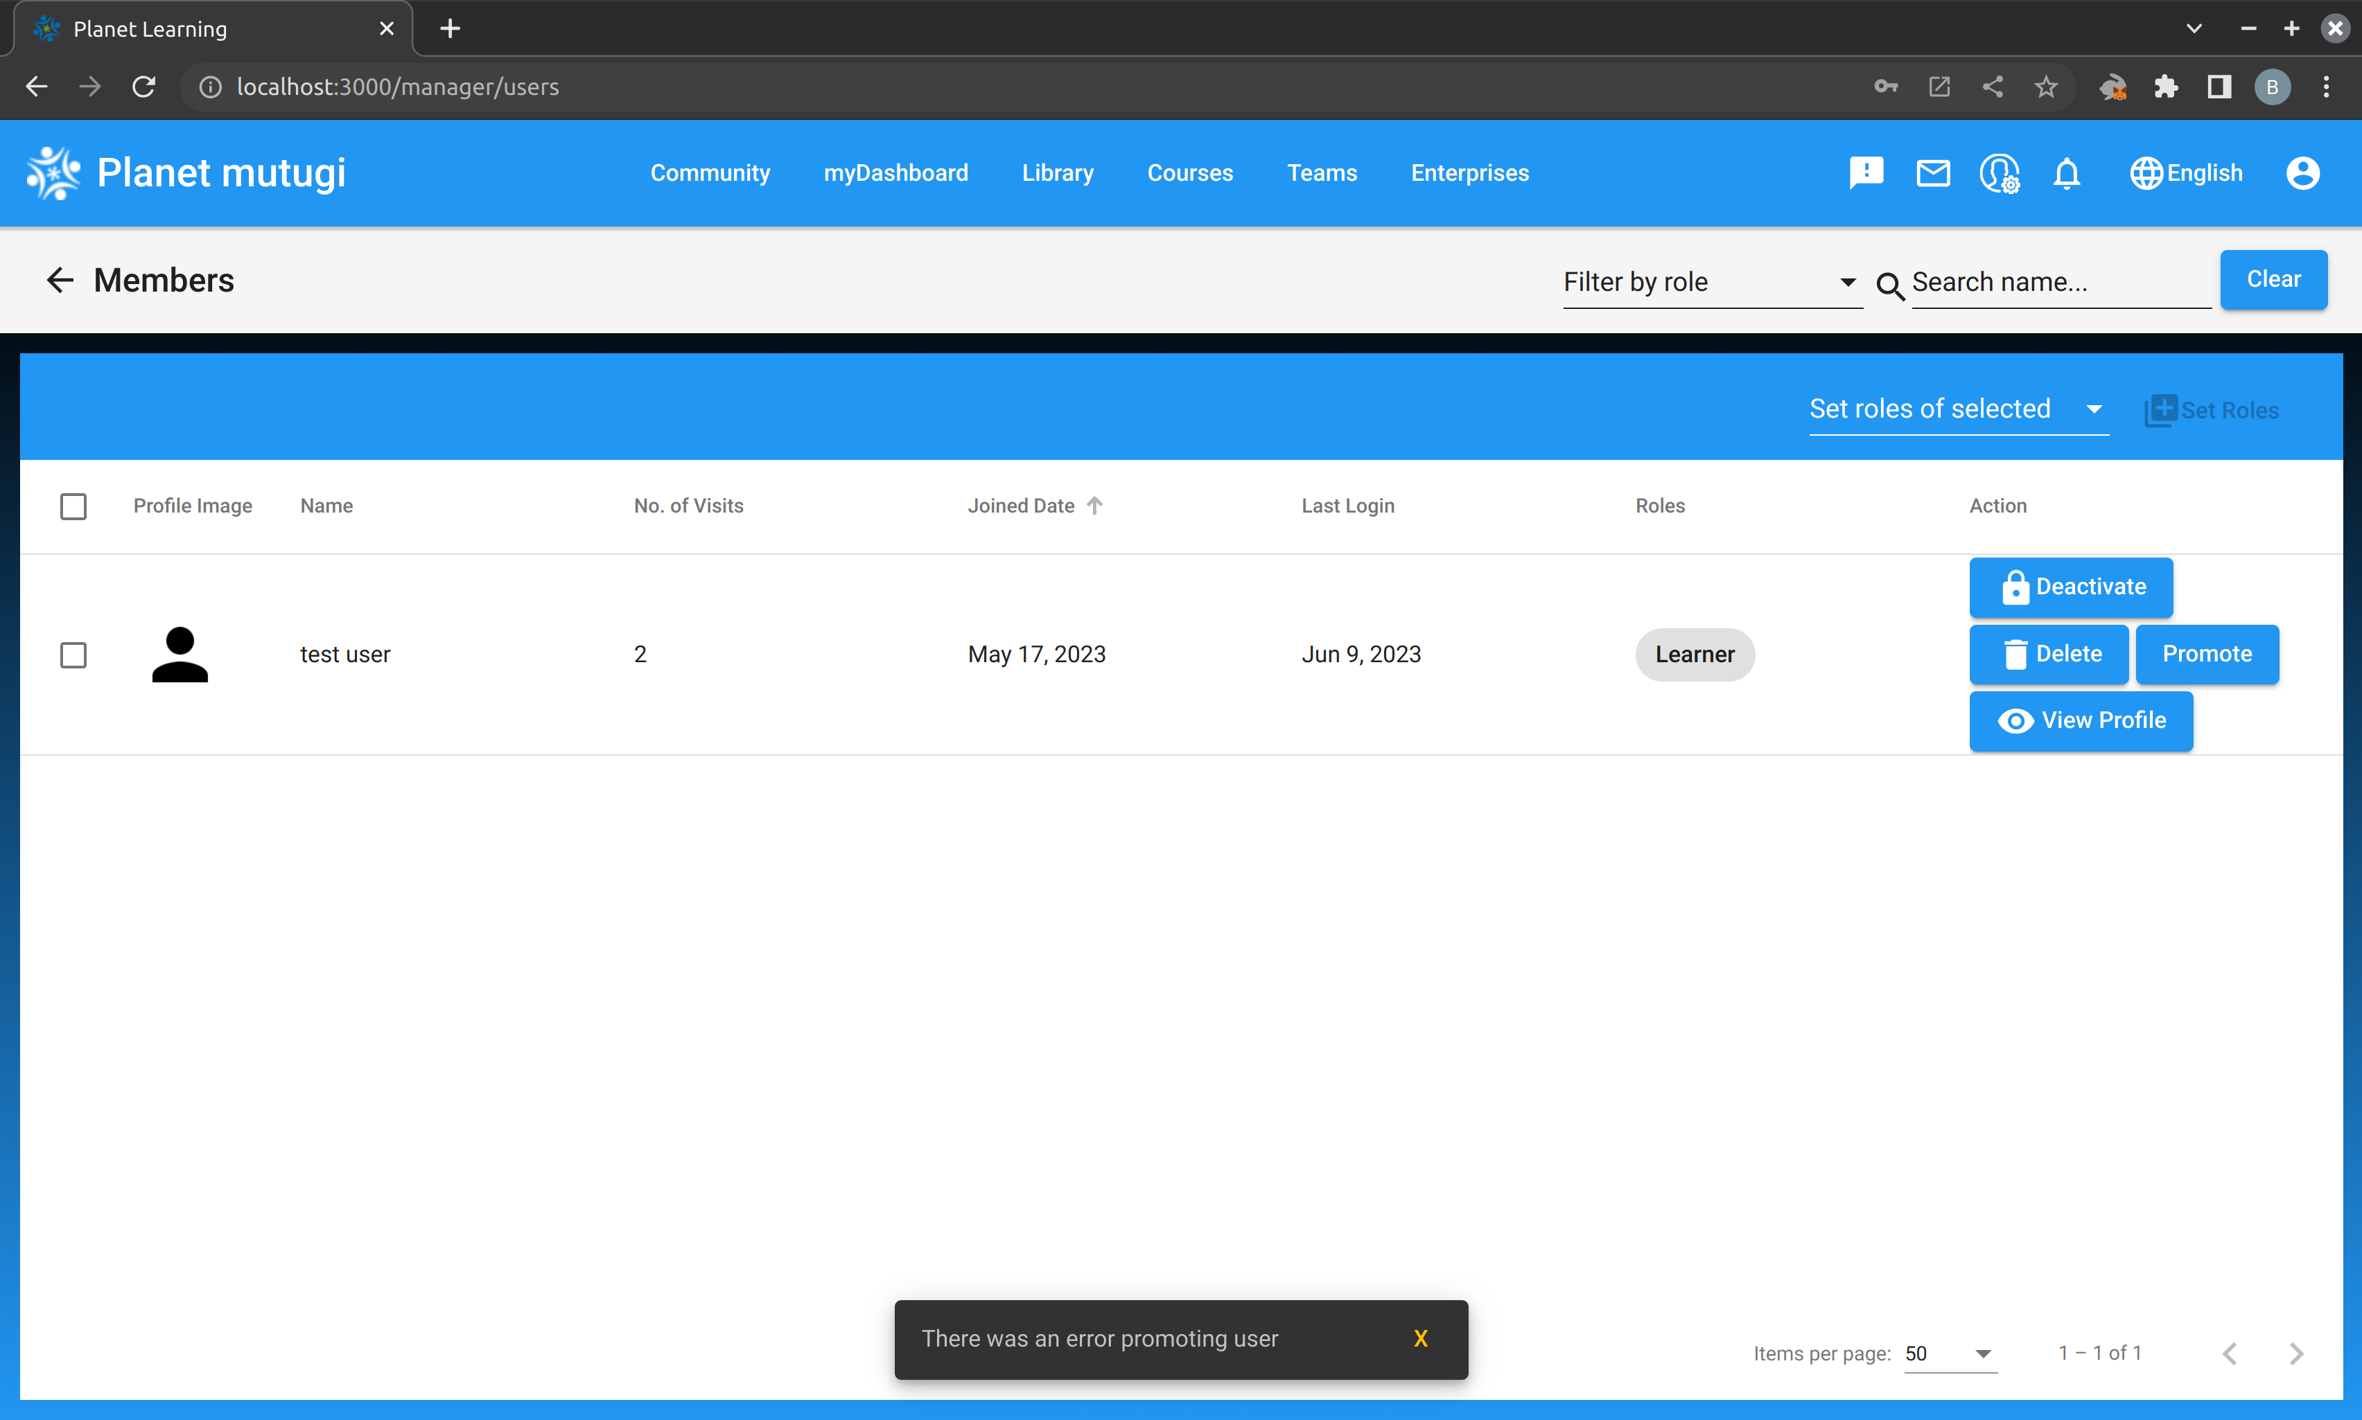This screenshot has height=1420, width=2362.
Task: Go back using Members arrow
Action: [x=60, y=281]
